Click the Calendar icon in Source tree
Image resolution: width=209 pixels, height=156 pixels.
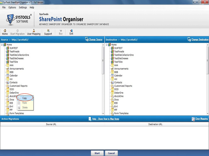(8, 76)
